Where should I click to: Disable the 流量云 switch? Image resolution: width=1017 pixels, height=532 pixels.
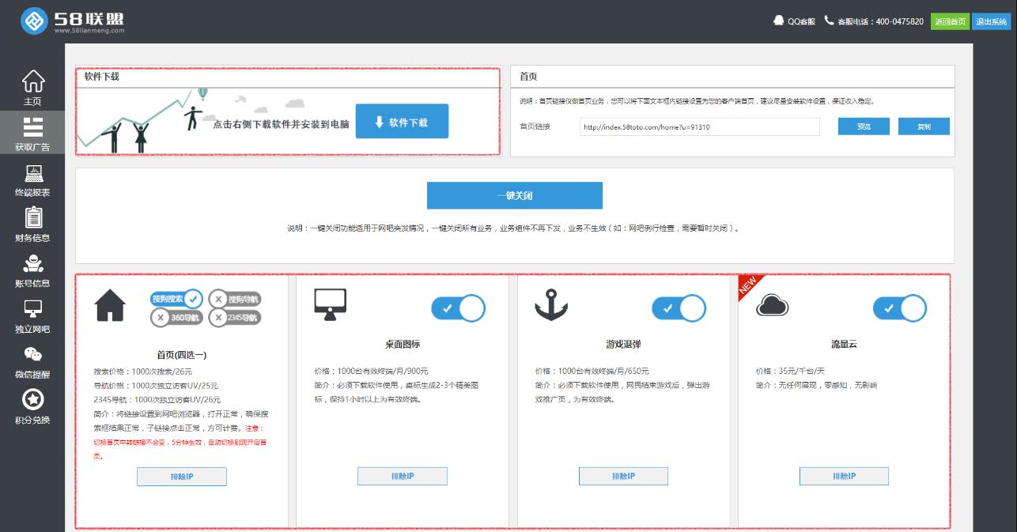pyautogui.click(x=899, y=308)
